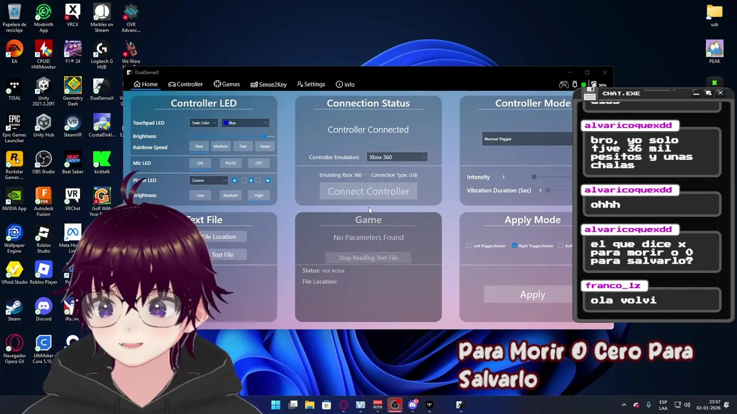Click the Intensity slider handle

coord(534,177)
